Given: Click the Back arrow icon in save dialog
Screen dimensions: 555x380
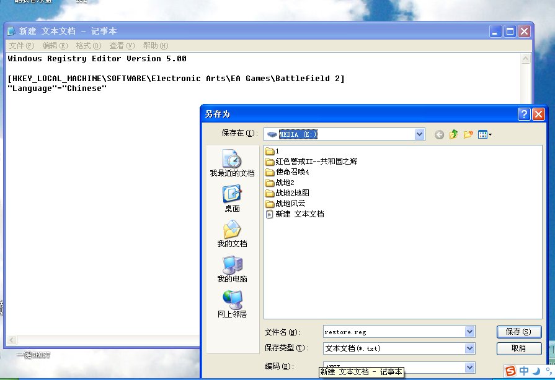Looking at the screenshot, I should 439,134.
